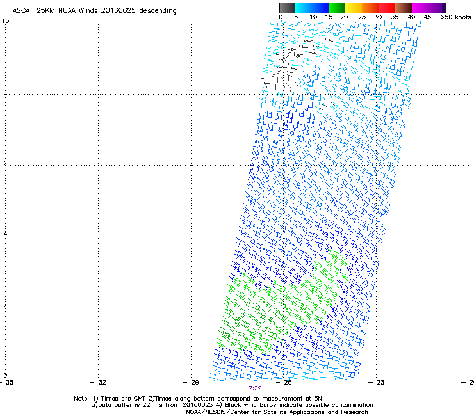Click the longitude label '-132'
The height and width of the screenshot is (416, 474).
coord(98,383)
